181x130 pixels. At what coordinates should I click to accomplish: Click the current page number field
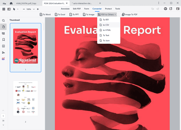4,116
